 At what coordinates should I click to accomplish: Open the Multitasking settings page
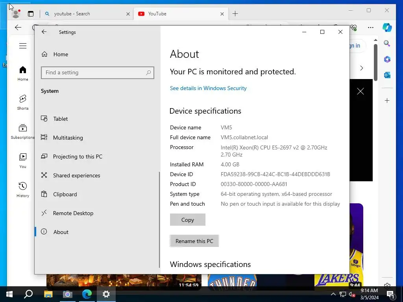[x=97, y=138]
